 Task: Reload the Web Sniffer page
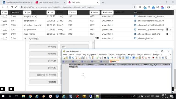(x=12, y=7)
